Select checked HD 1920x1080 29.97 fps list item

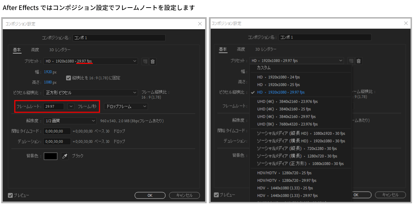(x=301, y=92)
